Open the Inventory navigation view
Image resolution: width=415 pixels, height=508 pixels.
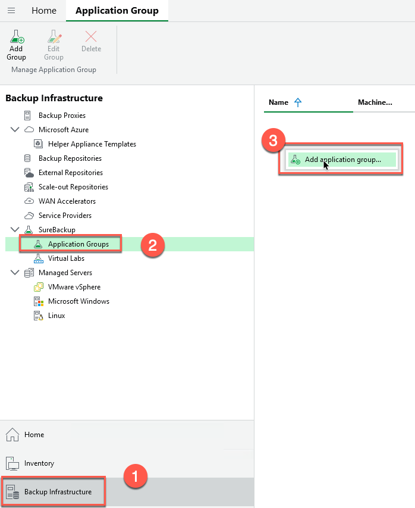[x=39, y=463]
